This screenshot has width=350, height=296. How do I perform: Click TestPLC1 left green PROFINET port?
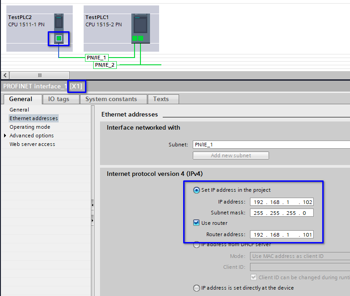[x=135, y=38]
